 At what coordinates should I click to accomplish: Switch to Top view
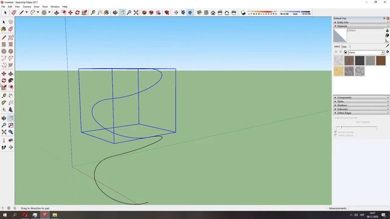coord(206,12)
